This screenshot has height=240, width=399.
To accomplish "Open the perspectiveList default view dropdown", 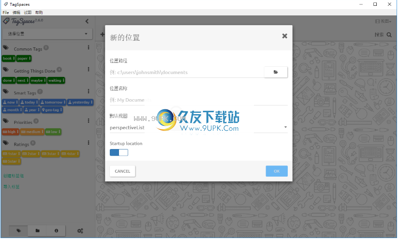I will pyautogui.click(x=198, y=128).
